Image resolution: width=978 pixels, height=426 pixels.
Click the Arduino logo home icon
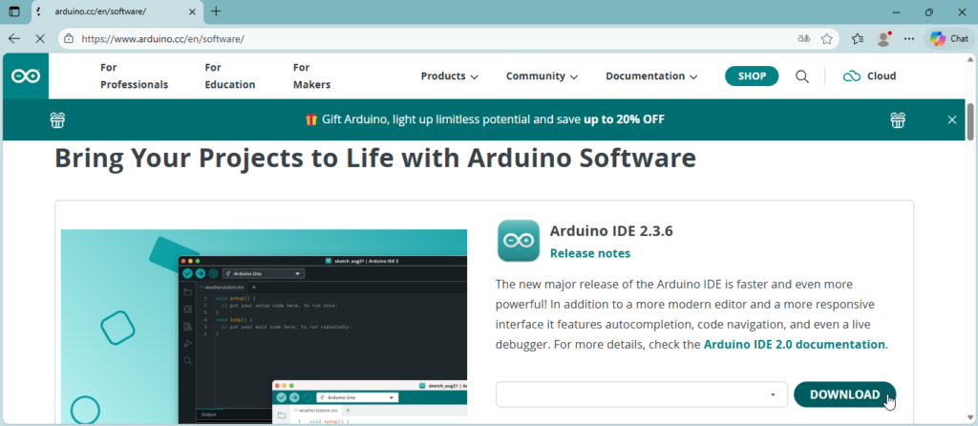click(x=26, y=76)
